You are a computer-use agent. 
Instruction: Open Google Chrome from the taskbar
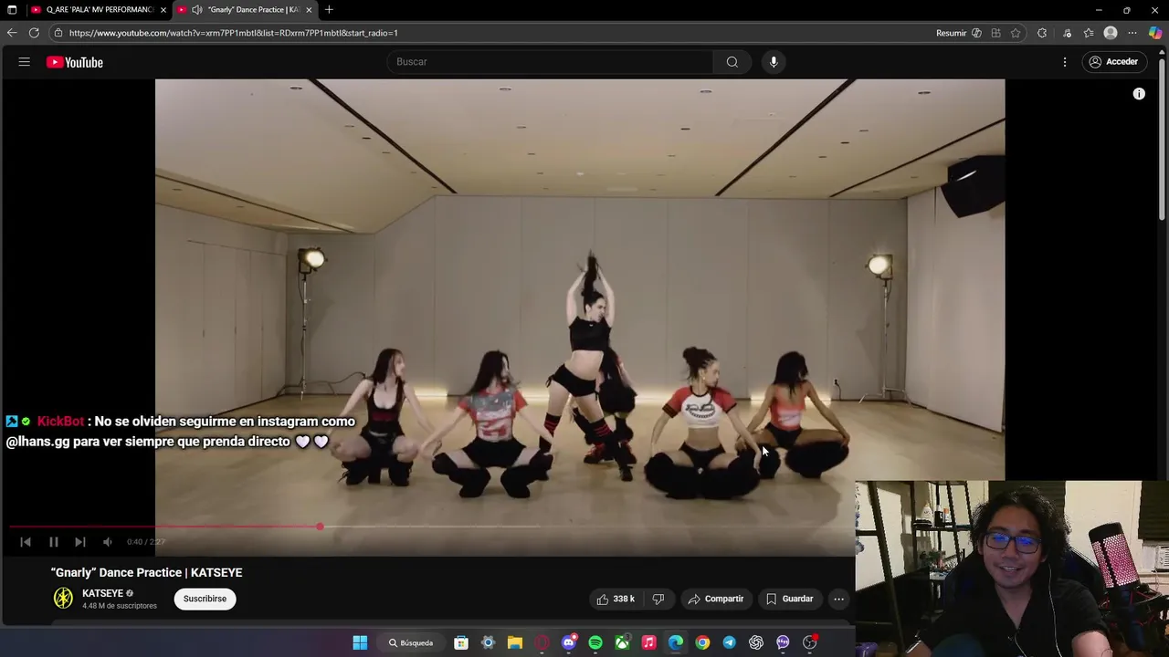click(702, 642)
